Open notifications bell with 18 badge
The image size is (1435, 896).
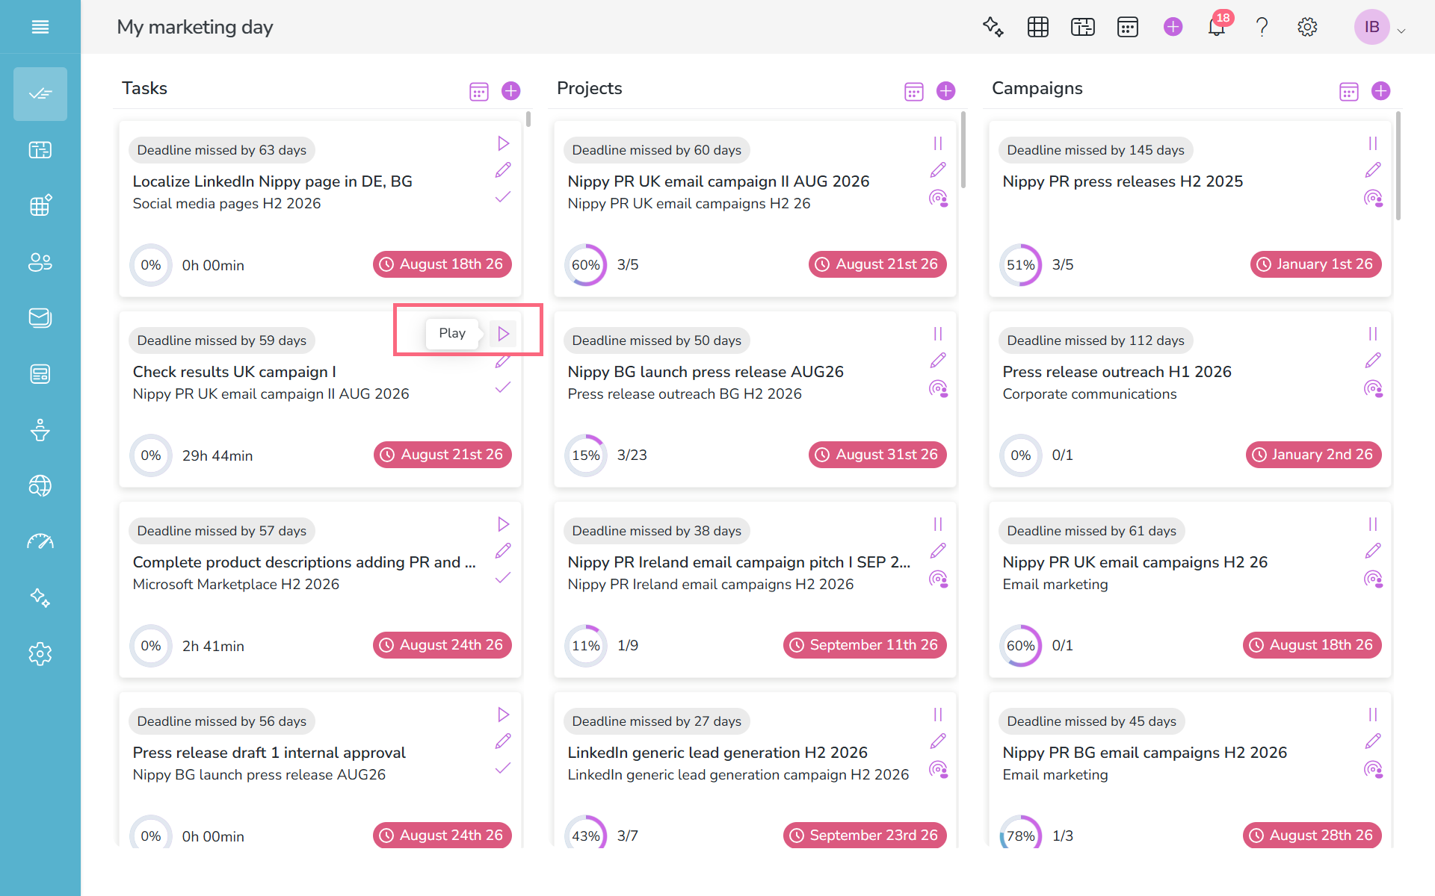coord(1217,27)
